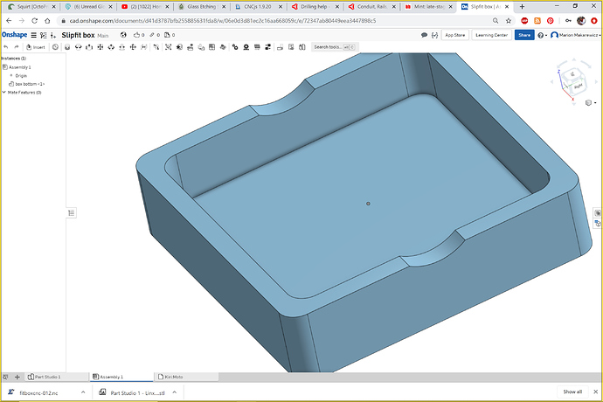603x402 pixels.
Task: Open the Pinterest browser extension
Action: [551, 21]
